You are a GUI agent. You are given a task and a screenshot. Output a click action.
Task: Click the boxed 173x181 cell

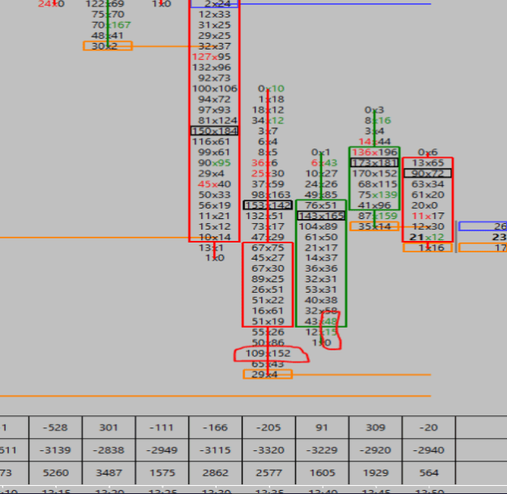click(375, 162)
